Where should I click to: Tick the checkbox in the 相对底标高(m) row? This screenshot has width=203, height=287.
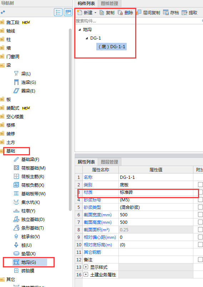201,245
